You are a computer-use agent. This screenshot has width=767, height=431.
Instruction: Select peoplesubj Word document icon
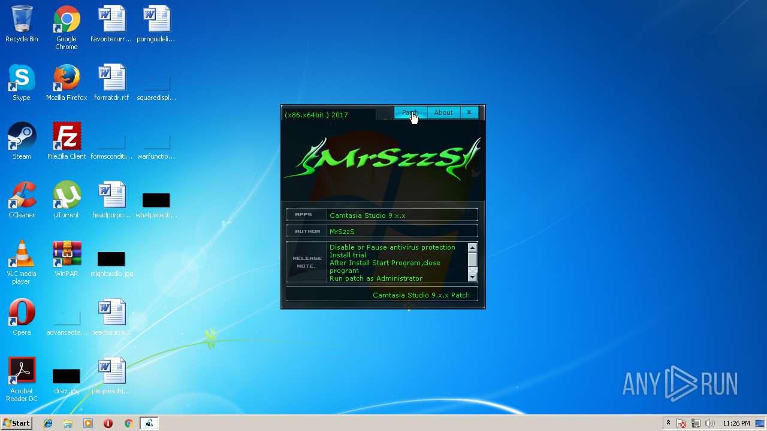111,376
